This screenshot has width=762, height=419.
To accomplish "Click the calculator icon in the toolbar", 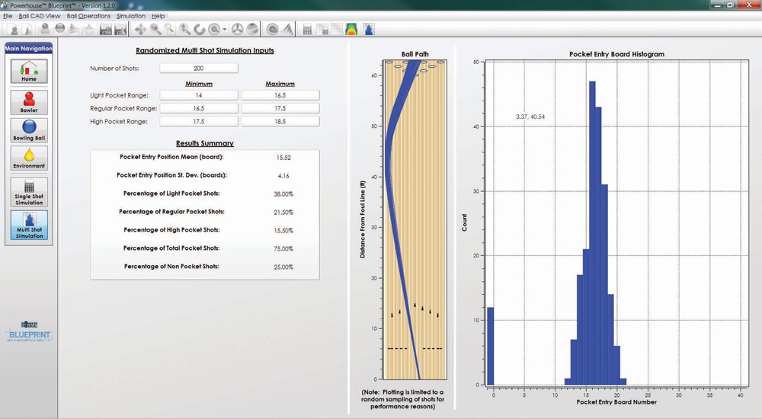I will pyautogui.click(x=308, y=30).
